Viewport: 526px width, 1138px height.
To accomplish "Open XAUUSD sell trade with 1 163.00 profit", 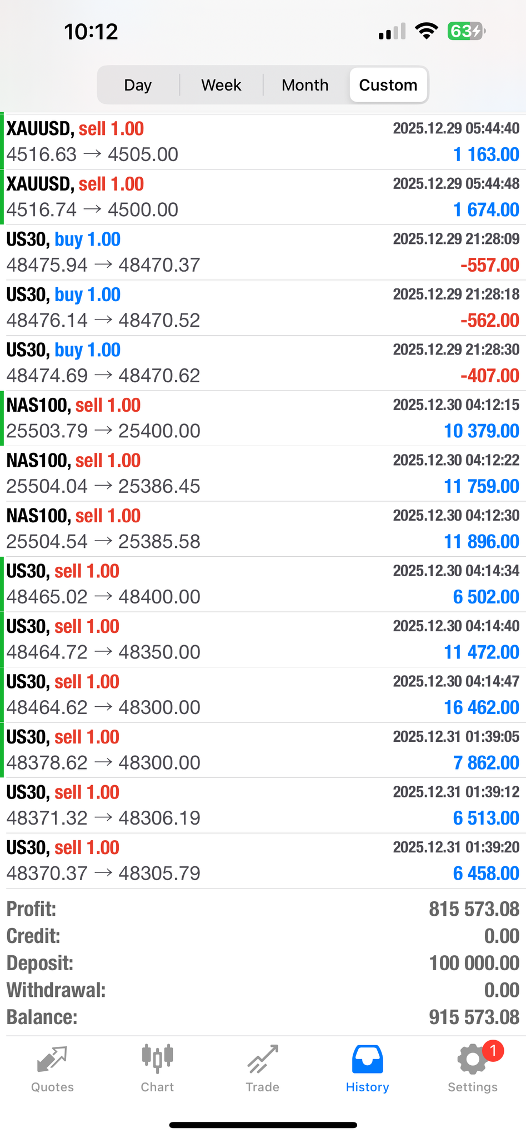I will [263, 142].
